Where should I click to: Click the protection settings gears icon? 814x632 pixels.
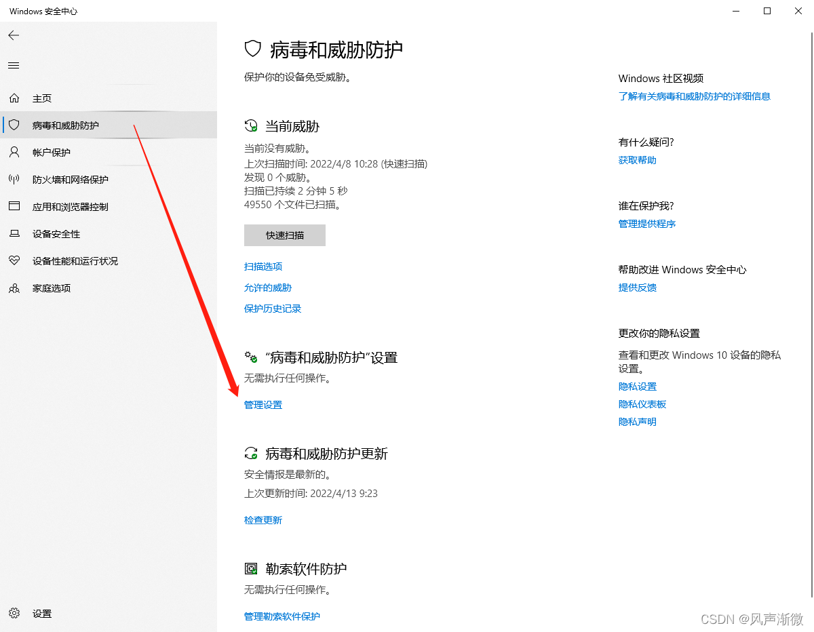(251, 357)
